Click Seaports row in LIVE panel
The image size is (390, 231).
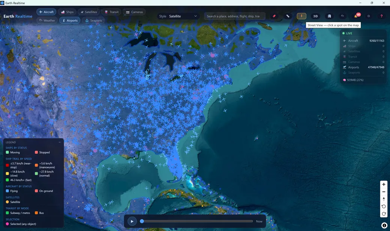363,73
